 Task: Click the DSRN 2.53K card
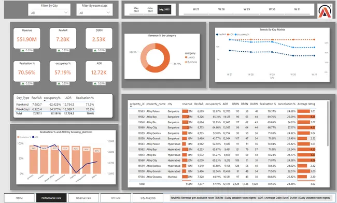(x=99, y=38)
